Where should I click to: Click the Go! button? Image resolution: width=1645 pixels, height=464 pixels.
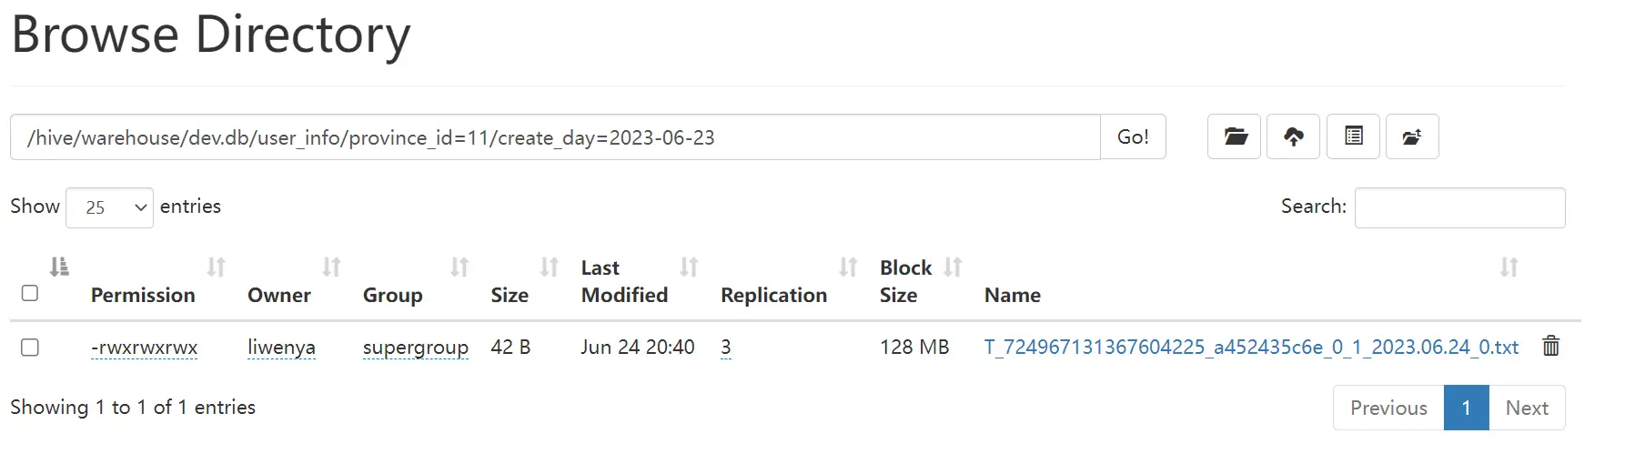(1133, 136)
